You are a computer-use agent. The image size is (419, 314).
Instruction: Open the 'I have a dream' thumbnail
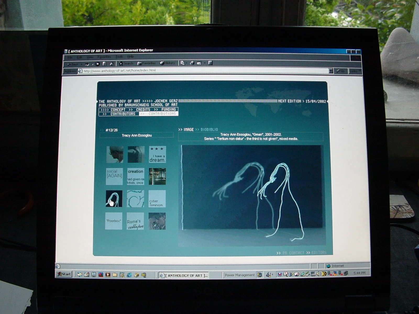[157, 154]
